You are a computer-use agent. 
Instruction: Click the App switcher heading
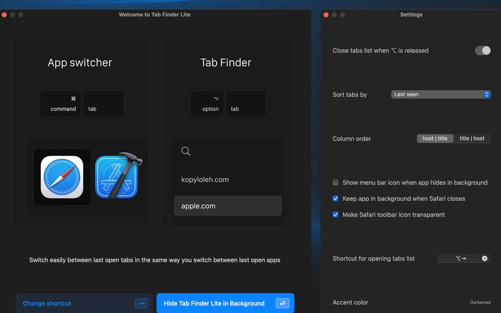pos(80,63)
